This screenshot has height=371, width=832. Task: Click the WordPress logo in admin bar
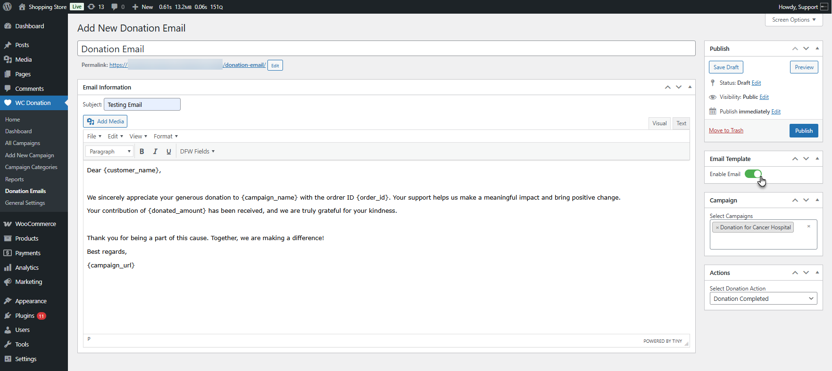click(8, 7)
